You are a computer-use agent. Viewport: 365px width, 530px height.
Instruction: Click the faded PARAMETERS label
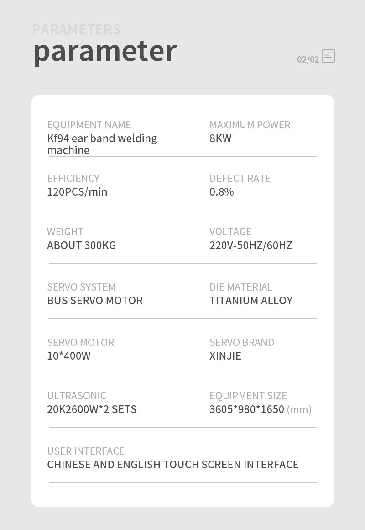tap(76, 29)
